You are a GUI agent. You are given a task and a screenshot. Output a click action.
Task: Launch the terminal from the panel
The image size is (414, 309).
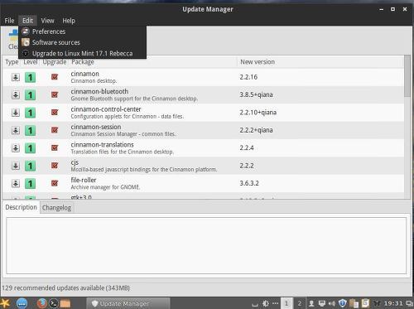click(x=54, y=303)
